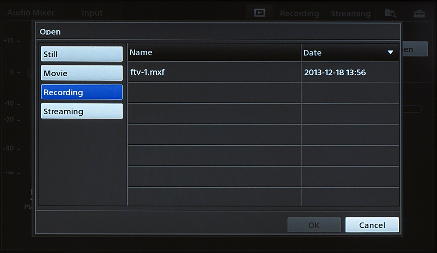Open the folder search icon
This screenshot has width=437, height=253.
click(x=390, y=13)
